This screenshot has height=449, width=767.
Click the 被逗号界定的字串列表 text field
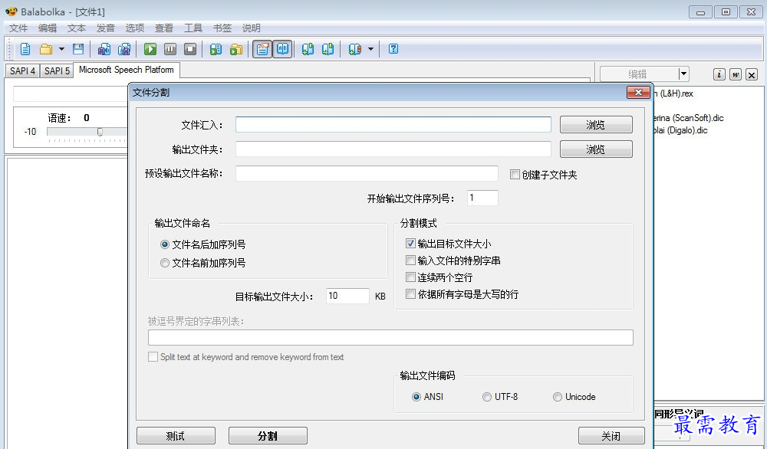[390, 337]
